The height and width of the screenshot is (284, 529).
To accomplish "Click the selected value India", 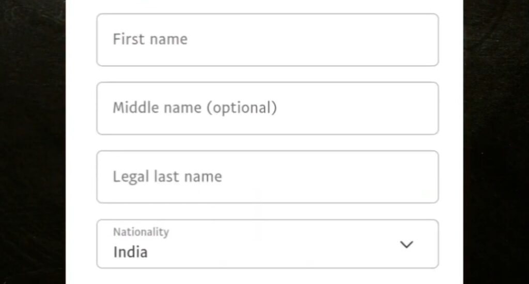I will (x=130, y=252).
